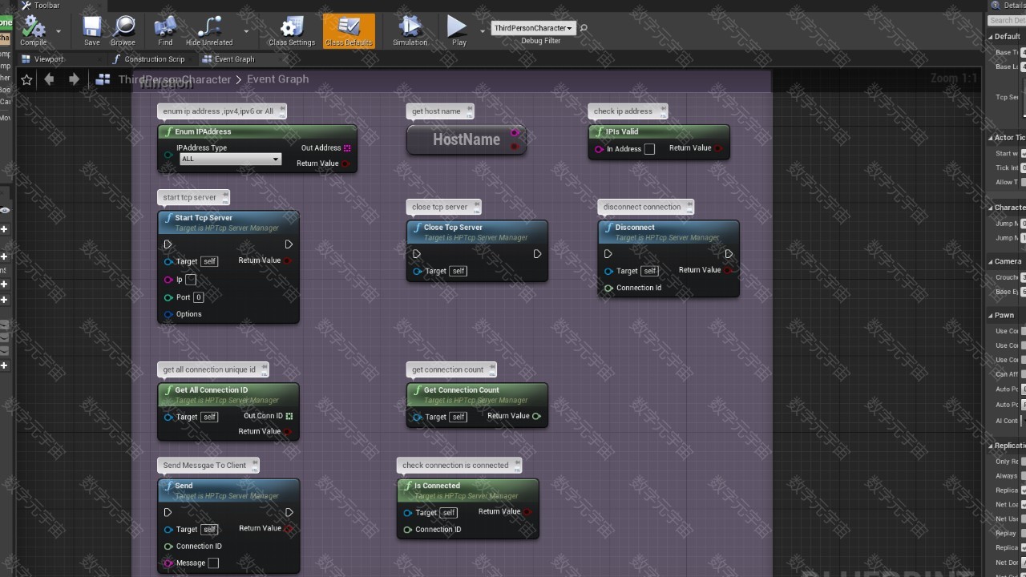The height and width of the screenshot is (577, 1026).
Task: Open the Find tool
Action: tap(165, 31)
